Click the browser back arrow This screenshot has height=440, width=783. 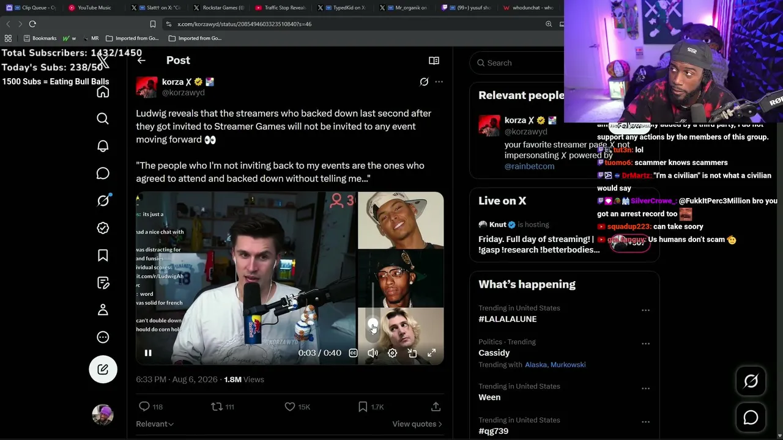coord(8,24)
